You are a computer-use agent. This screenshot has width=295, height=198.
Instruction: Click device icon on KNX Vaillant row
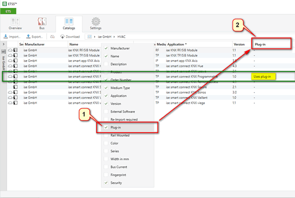point(15,97)
